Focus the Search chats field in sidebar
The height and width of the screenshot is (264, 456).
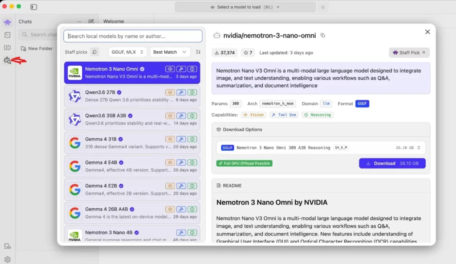pos(38,35)
